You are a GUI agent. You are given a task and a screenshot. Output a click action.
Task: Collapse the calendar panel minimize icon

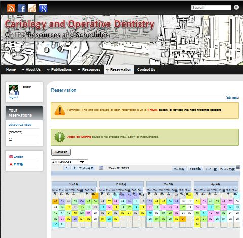[238, 167]
